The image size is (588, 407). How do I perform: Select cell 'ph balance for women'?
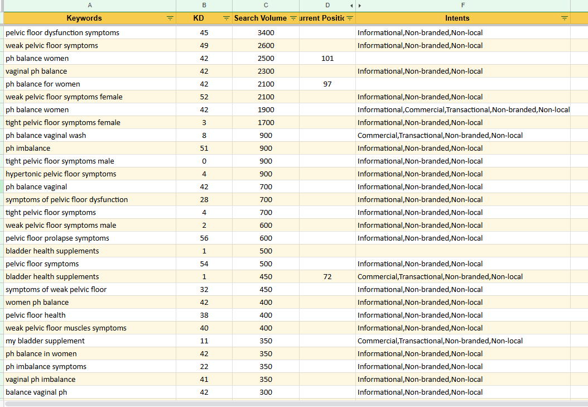point(90,84)
